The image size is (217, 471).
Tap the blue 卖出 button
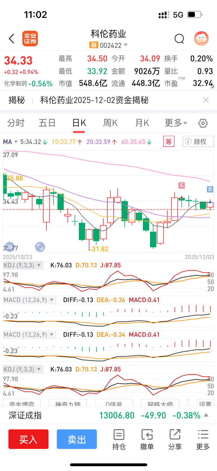click(77, 439)
